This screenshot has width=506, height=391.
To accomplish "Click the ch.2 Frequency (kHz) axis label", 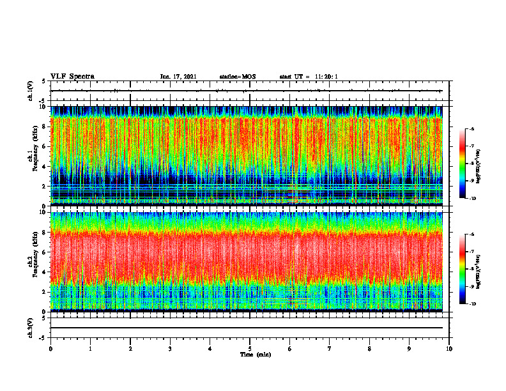I will [x=33, y=254].
